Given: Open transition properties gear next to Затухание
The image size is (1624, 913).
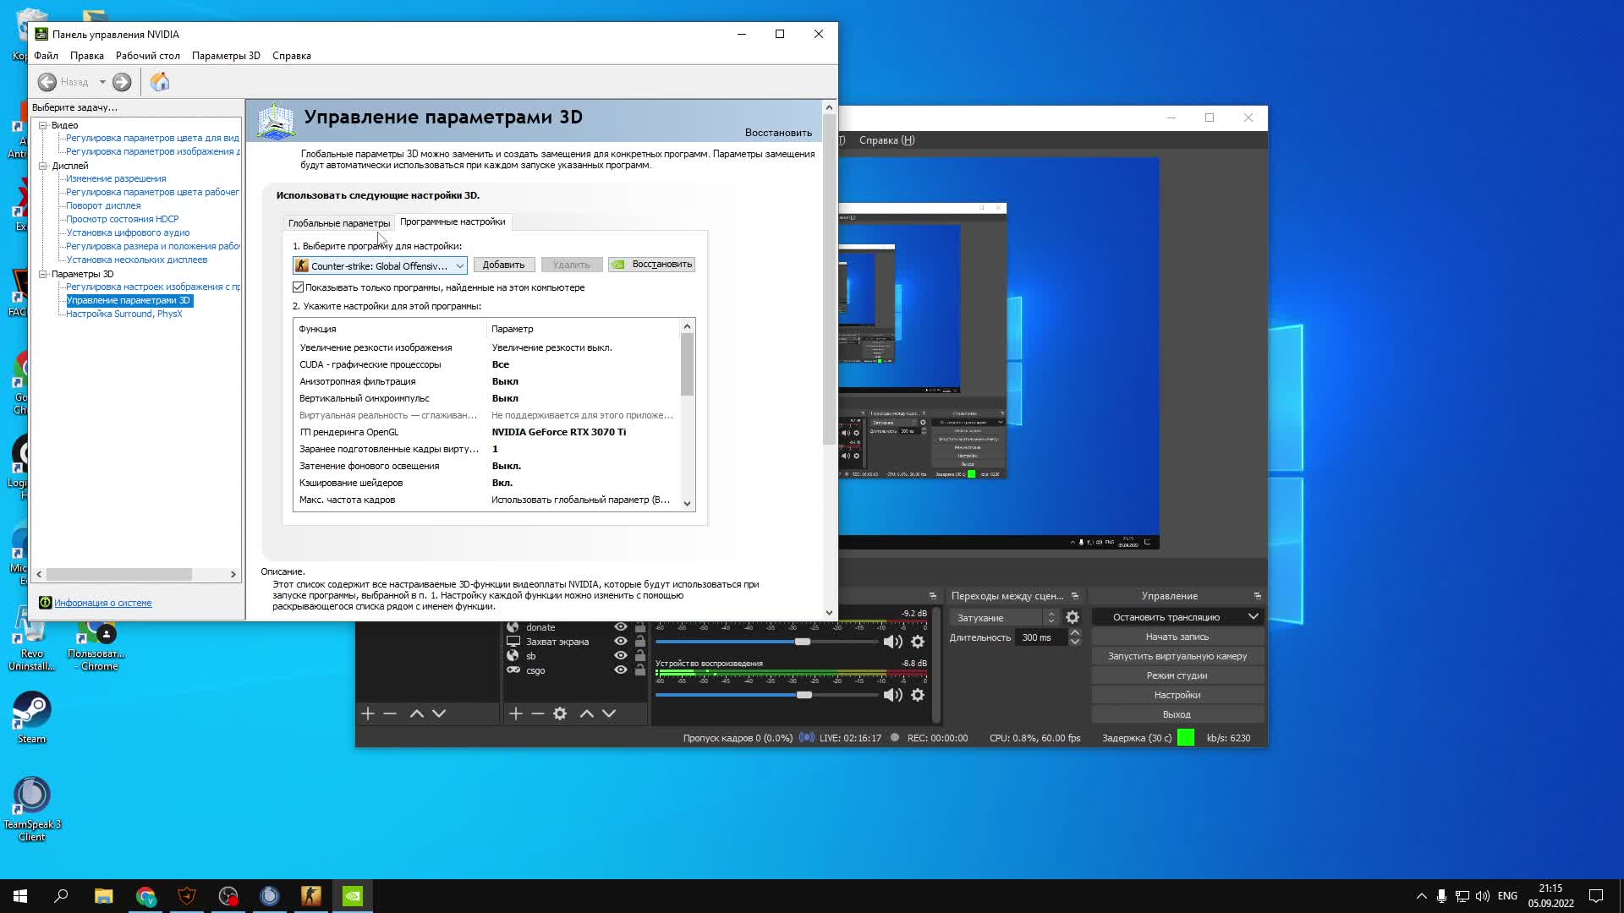Looking at the screenshot, I should (x=1073, y=618).
